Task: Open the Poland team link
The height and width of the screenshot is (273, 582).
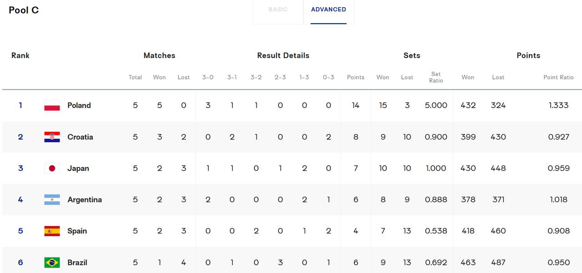Action: coord(79,105)
